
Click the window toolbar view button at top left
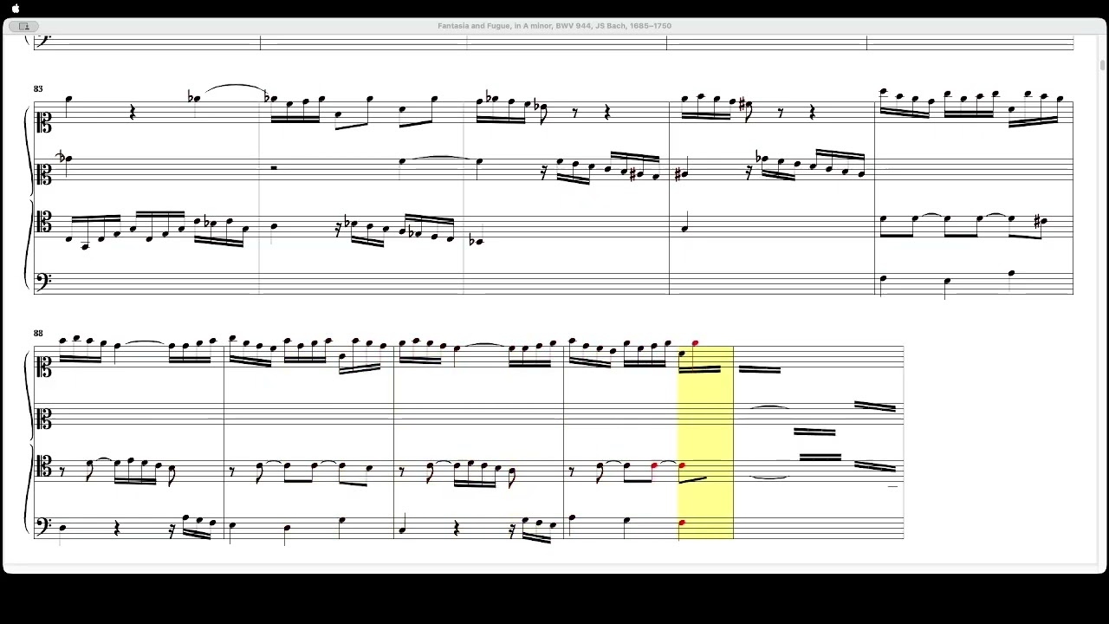(24, 26)
